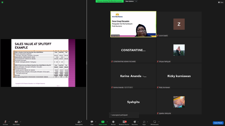225x126 pixels.
Task: Click the Pearson copyright text on the slide
Action: pos(30,83)
